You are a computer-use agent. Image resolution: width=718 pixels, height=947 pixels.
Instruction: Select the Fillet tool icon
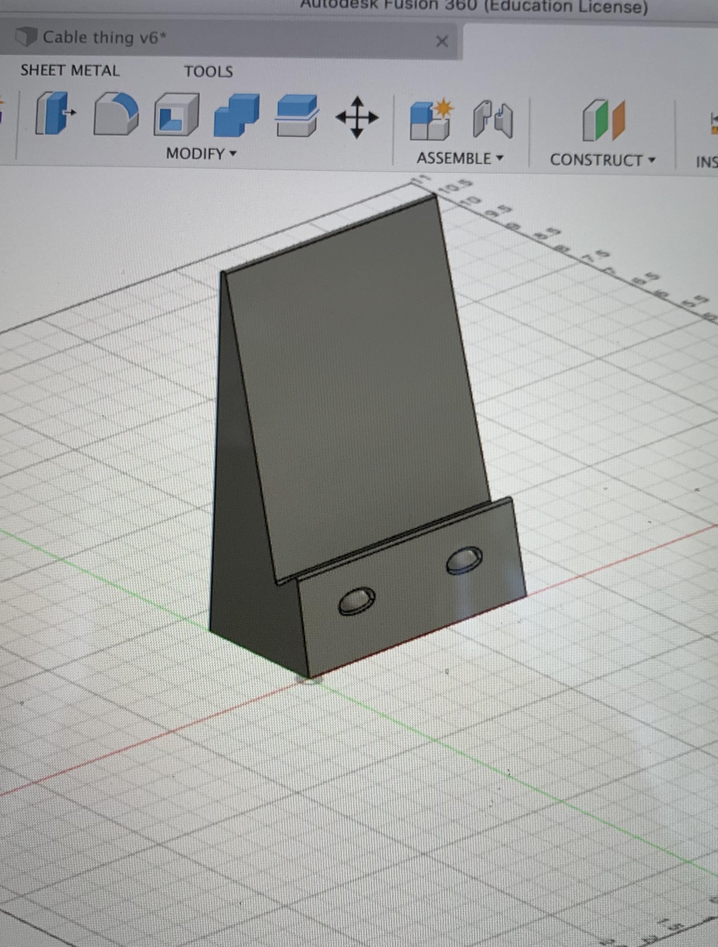(x=116, y=114)
